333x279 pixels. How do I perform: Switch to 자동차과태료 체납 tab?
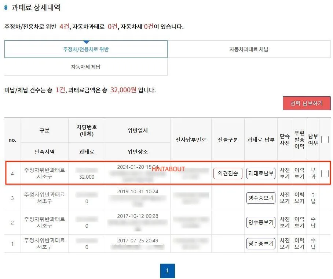point(249,49)
